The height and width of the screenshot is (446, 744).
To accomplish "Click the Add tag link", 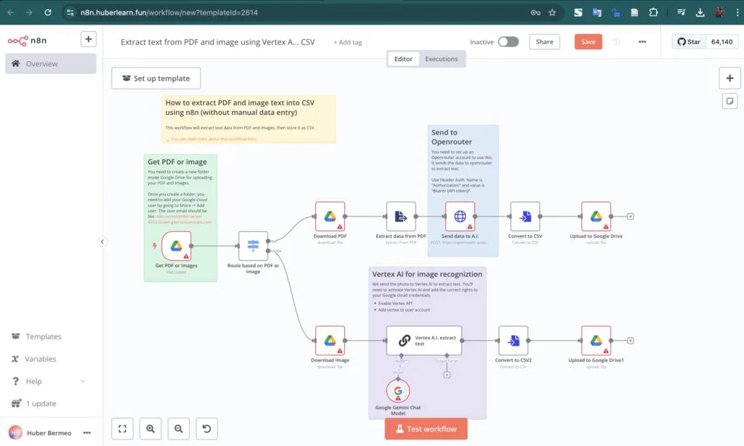I will [347, 42].
